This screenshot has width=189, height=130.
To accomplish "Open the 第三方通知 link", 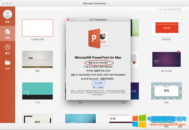I will (98, 87).
